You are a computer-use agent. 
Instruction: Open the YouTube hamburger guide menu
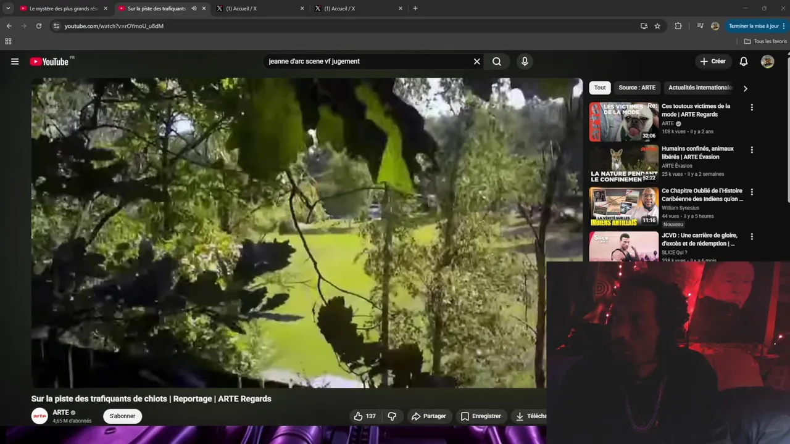[x=15, y=62]
